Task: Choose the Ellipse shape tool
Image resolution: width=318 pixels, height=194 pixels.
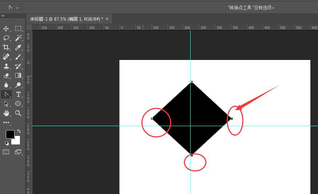Action: point(18,104)
